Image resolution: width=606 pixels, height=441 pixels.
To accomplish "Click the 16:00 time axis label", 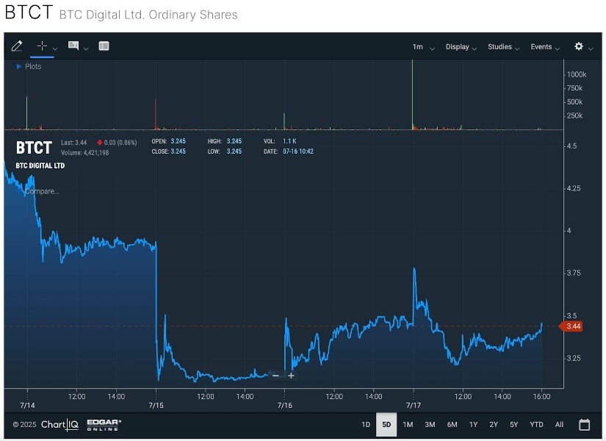I will coord(541,396).
